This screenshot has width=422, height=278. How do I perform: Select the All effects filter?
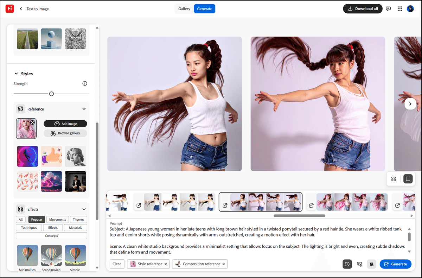coord(21,220)
